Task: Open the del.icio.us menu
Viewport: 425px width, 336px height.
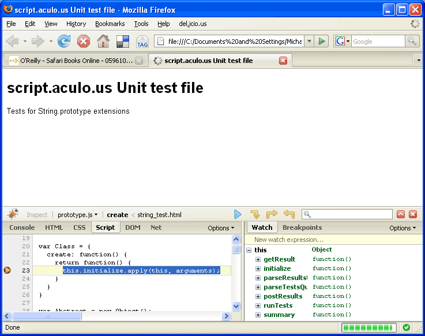Action: [193, 24]
